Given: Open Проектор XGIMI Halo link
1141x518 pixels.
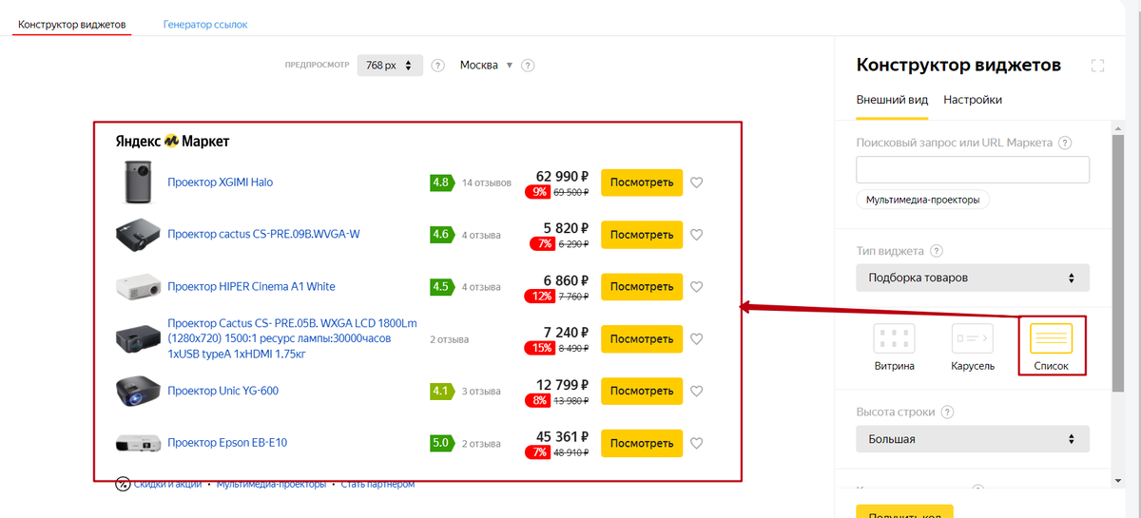Looking at the screenshot, I should (x=220, y=182).
